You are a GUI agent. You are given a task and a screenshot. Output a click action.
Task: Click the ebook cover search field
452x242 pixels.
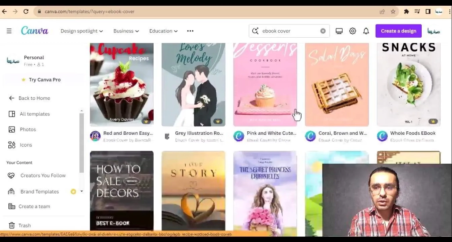coord(289,31)
